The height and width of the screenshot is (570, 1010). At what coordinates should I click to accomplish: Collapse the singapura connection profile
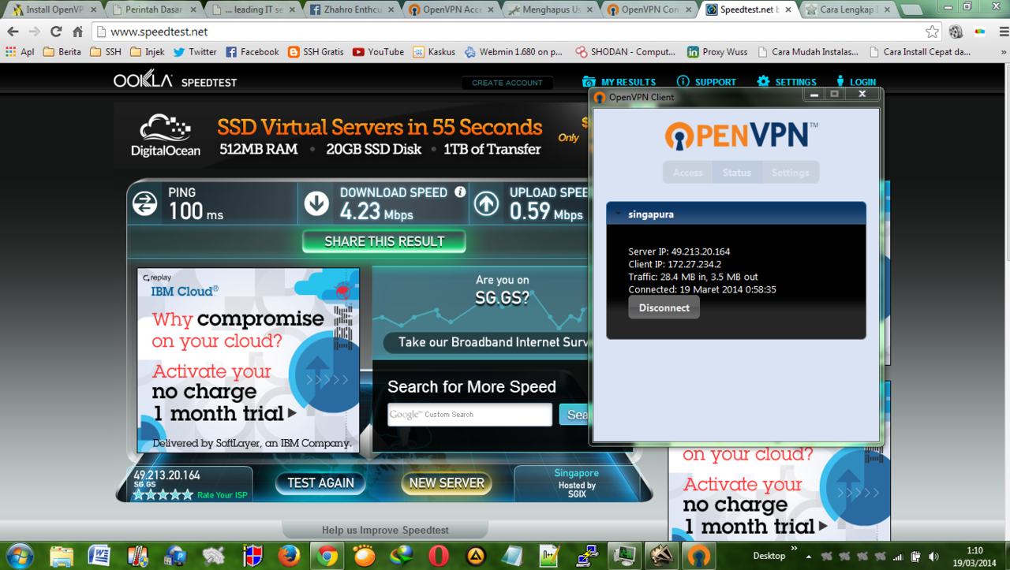(x=619, y=214)
